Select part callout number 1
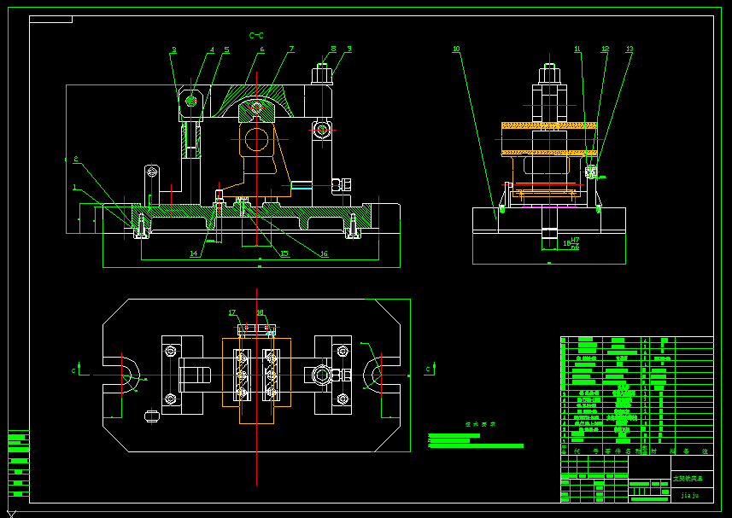The image size is (732, 518). pyautogui.click(x=74, y=187)
